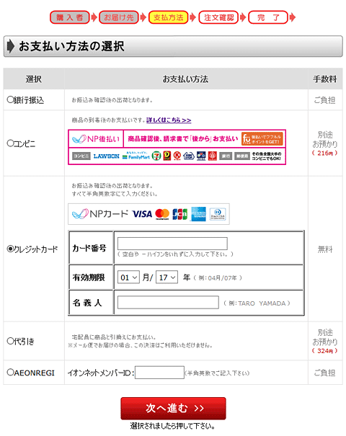
Task: Go to the お届け先 step tab
Action: pyautogui.click(x=119, y=17)
